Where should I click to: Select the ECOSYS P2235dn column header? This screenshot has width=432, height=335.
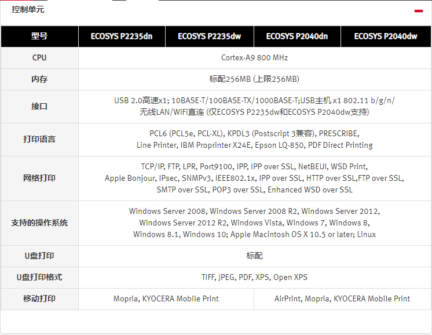click(x=122, y=37)
